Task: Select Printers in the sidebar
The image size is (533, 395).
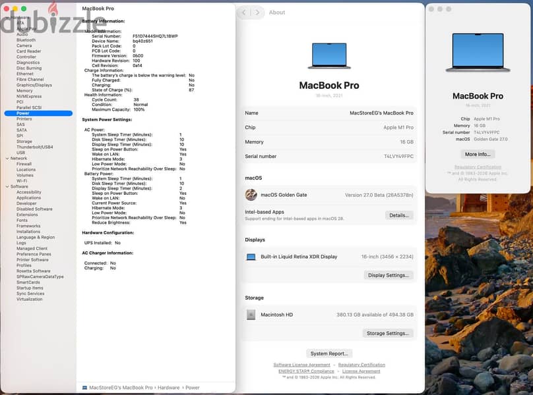Action: tap(24, 119)
